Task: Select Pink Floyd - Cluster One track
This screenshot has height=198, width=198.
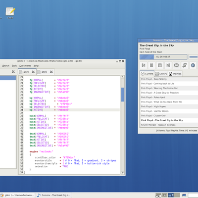Action: pyautogui.click(x=169, y=116)
